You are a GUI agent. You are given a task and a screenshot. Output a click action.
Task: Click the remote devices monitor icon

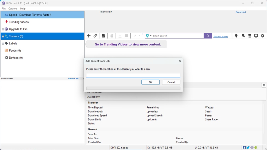[x=256, y=36]
